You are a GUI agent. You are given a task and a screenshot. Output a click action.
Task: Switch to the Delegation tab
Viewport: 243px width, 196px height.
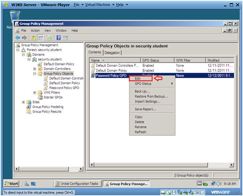click(x=112, y=53)
